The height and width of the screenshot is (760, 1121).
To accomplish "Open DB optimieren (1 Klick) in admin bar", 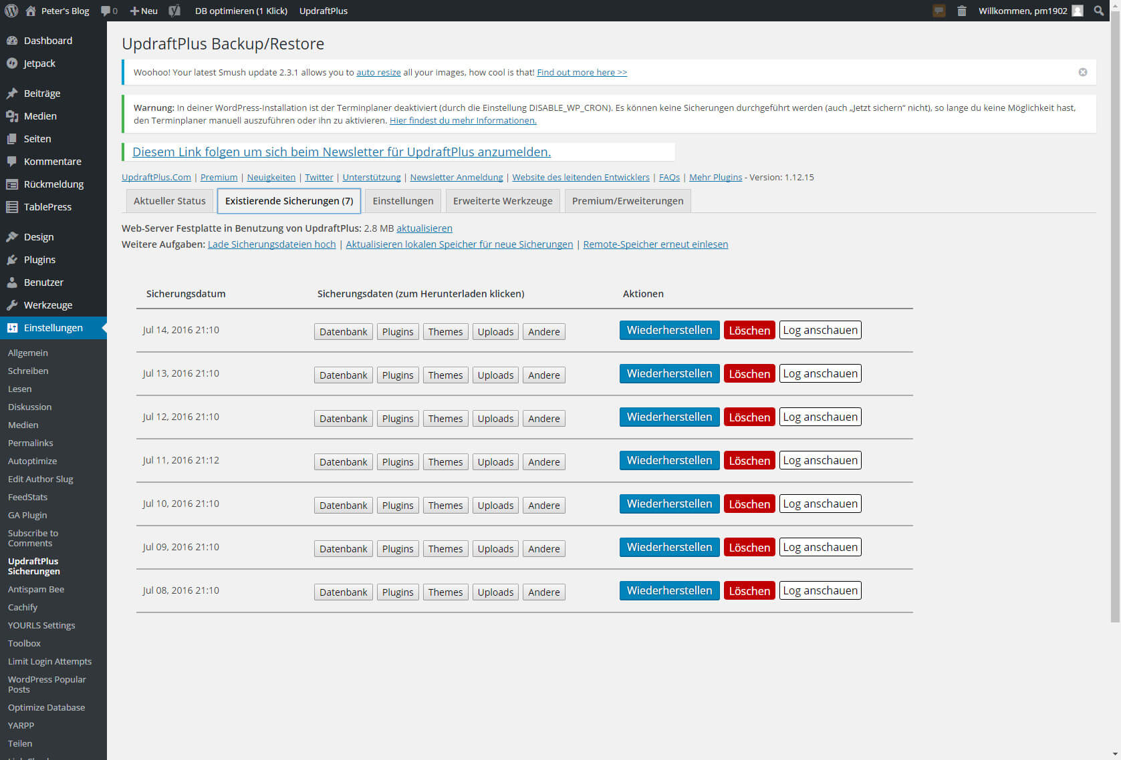I will pos(241,11).
